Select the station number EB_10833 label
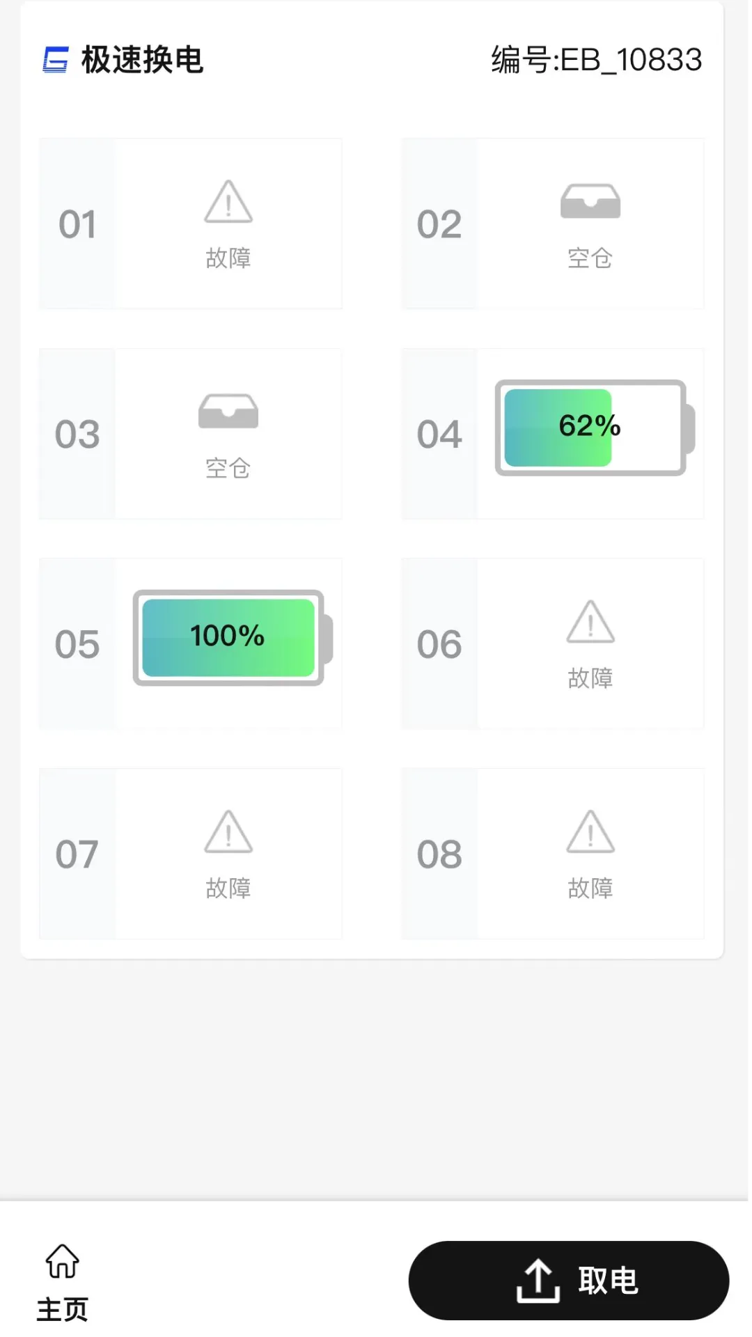Screen dimensions: 752x1337 [595, 60]
